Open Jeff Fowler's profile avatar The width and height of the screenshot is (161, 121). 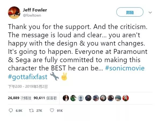(14, 13)
